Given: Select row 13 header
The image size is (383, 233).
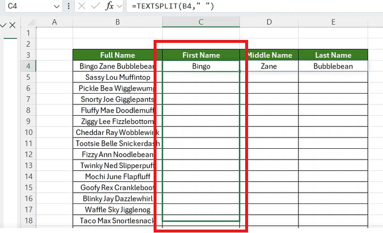Looking at the screenshot, I should pyautogui.click(x=29, y=166).
